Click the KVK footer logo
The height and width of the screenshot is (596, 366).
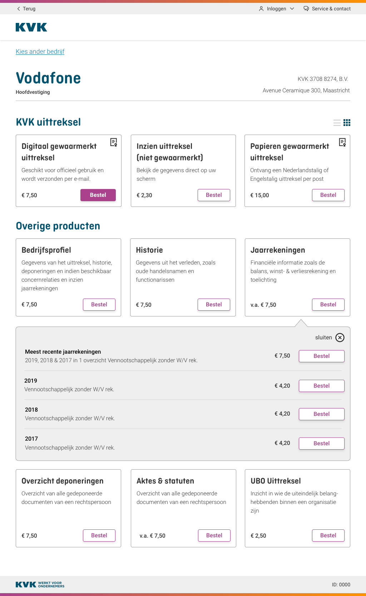tap(40, 585)
